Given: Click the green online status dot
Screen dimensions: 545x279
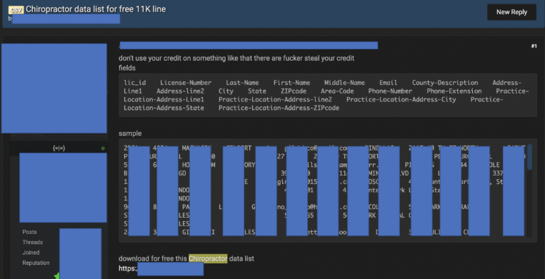Looking at the screenshot, I should coord(103,148).
